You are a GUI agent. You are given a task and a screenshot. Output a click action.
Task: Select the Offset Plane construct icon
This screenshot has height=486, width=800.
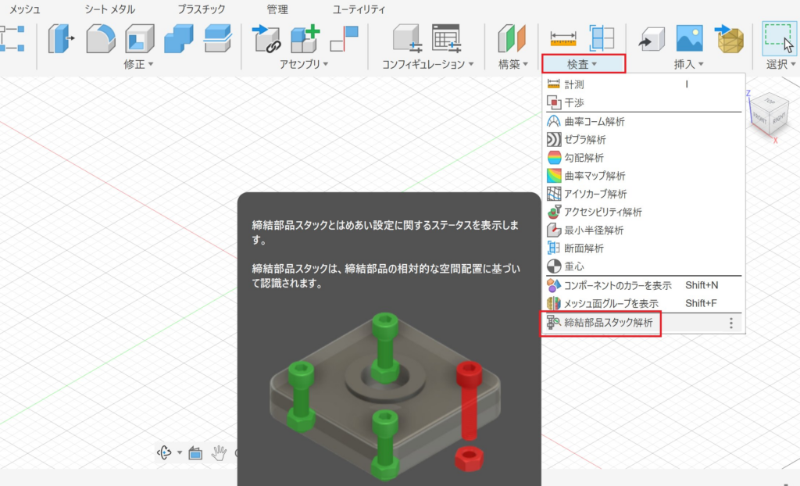coord(512,38)
